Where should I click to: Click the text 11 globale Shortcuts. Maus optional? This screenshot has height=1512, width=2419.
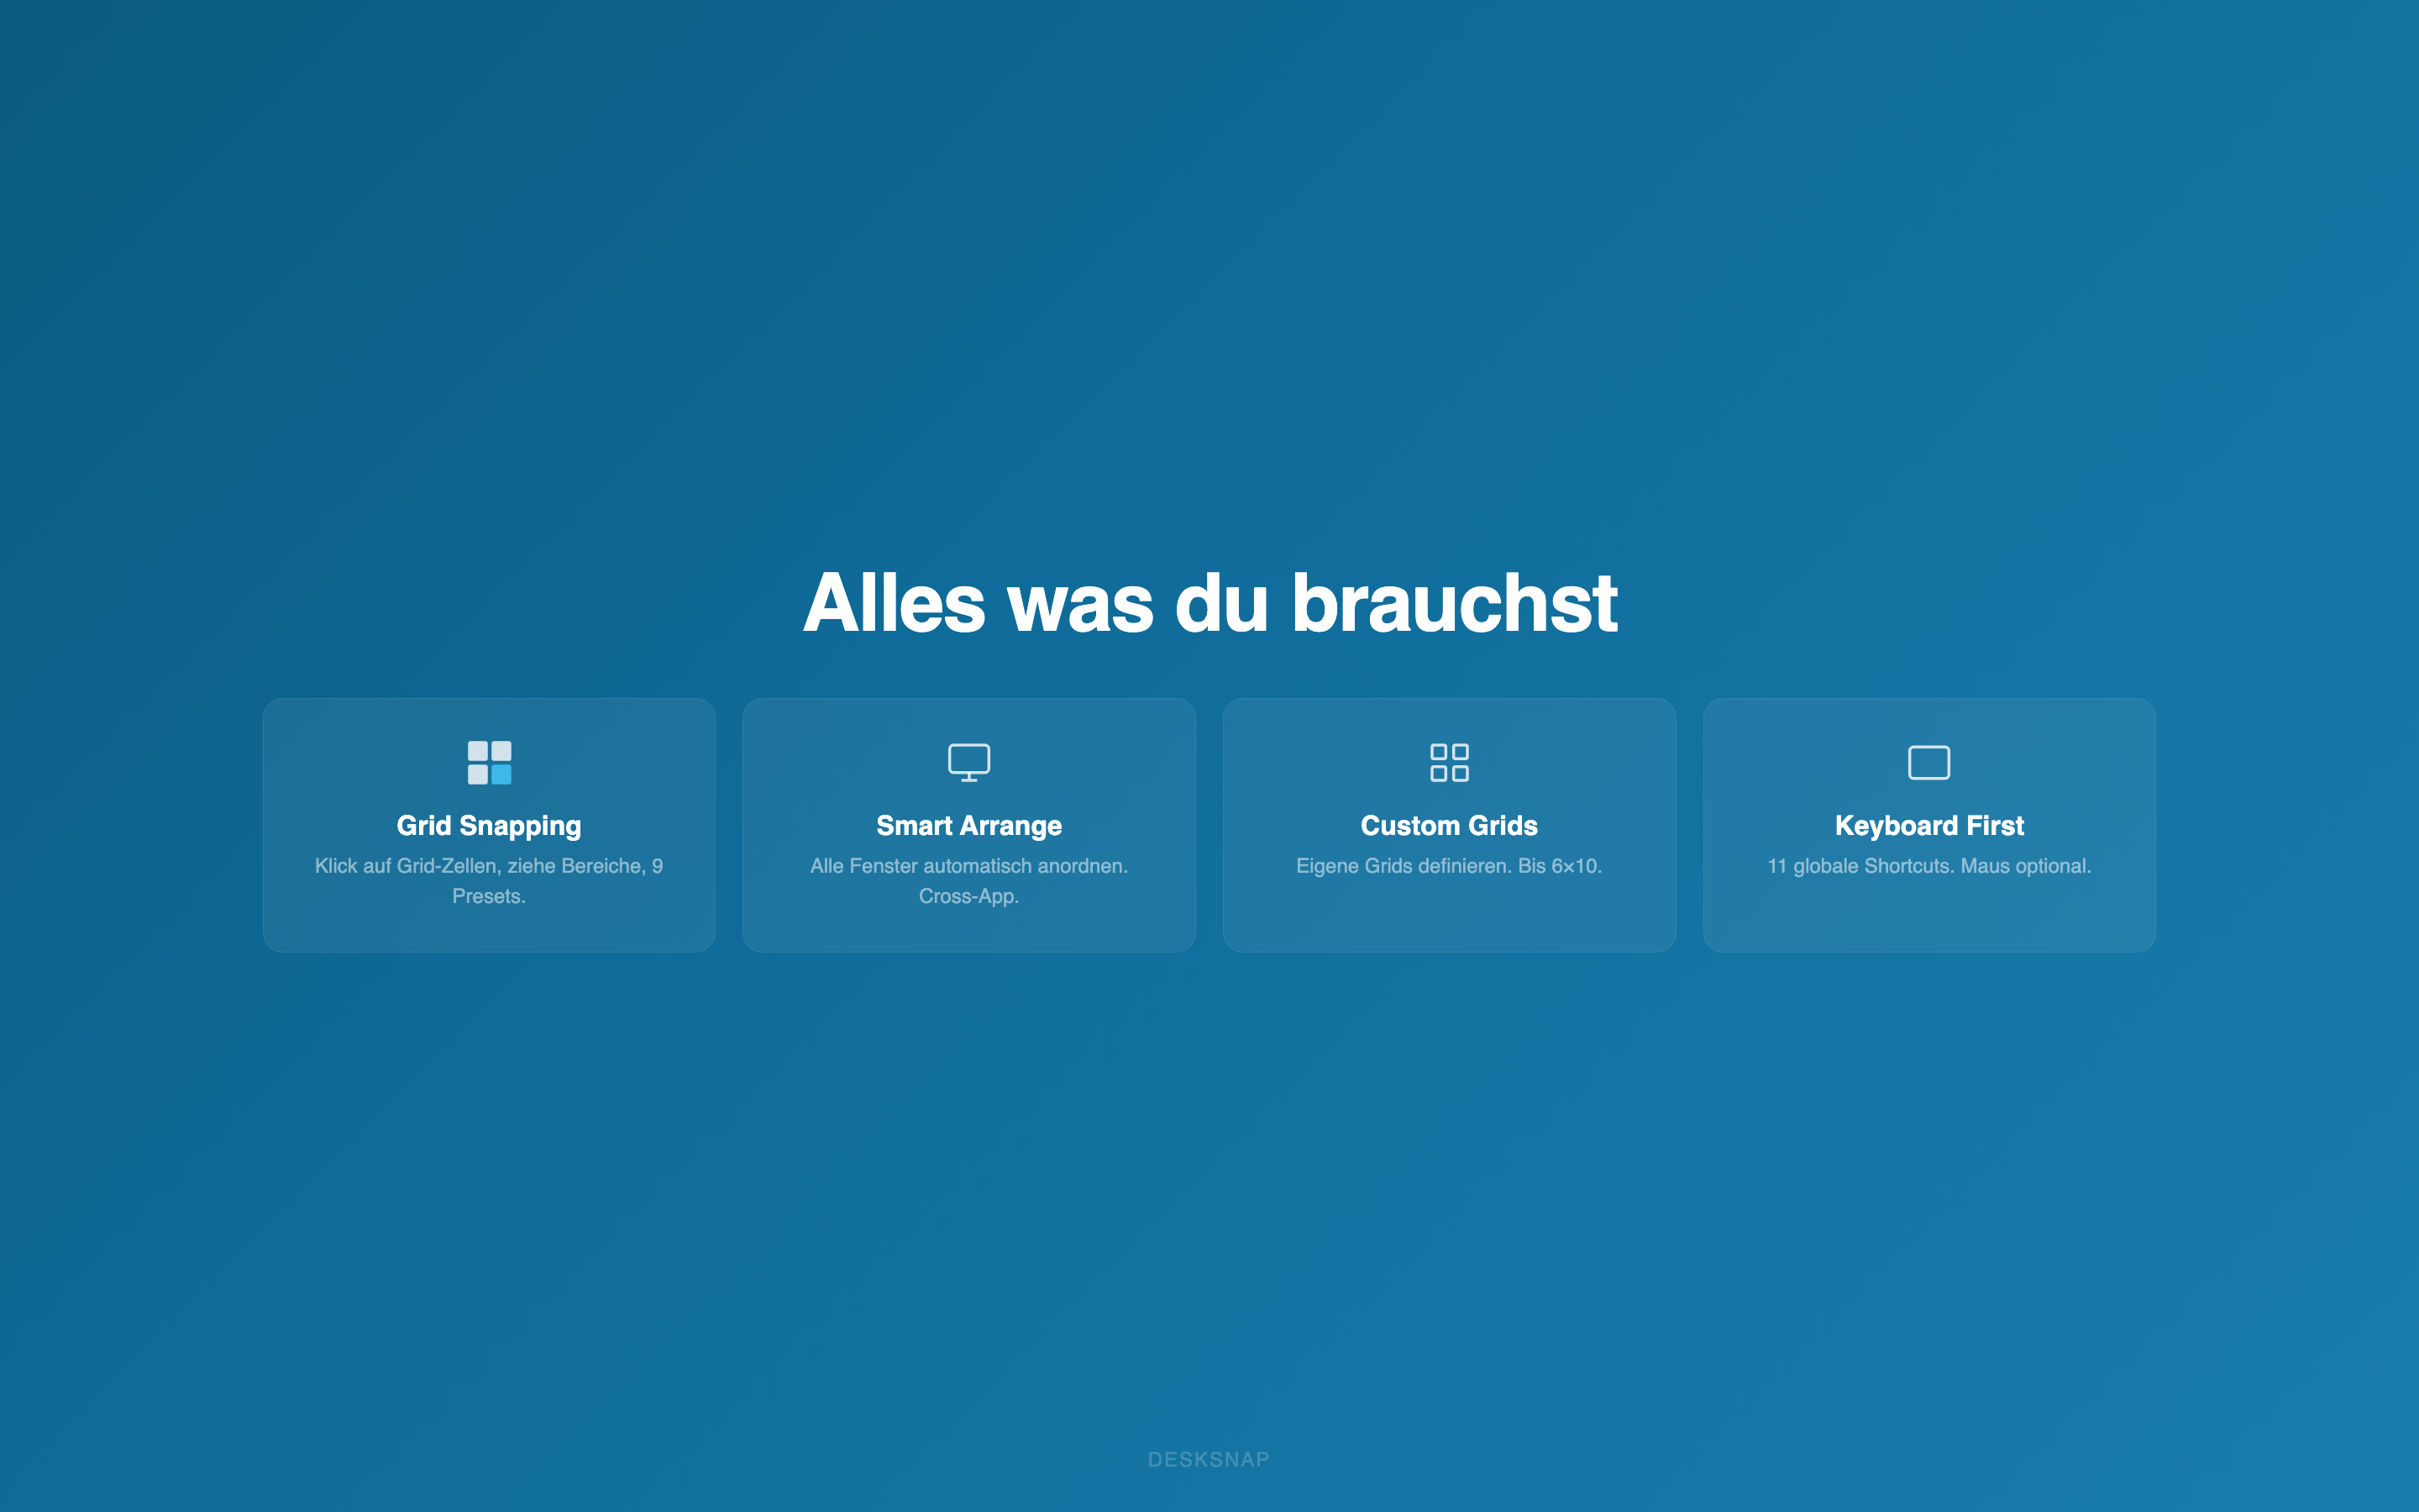coord(1928,867)
